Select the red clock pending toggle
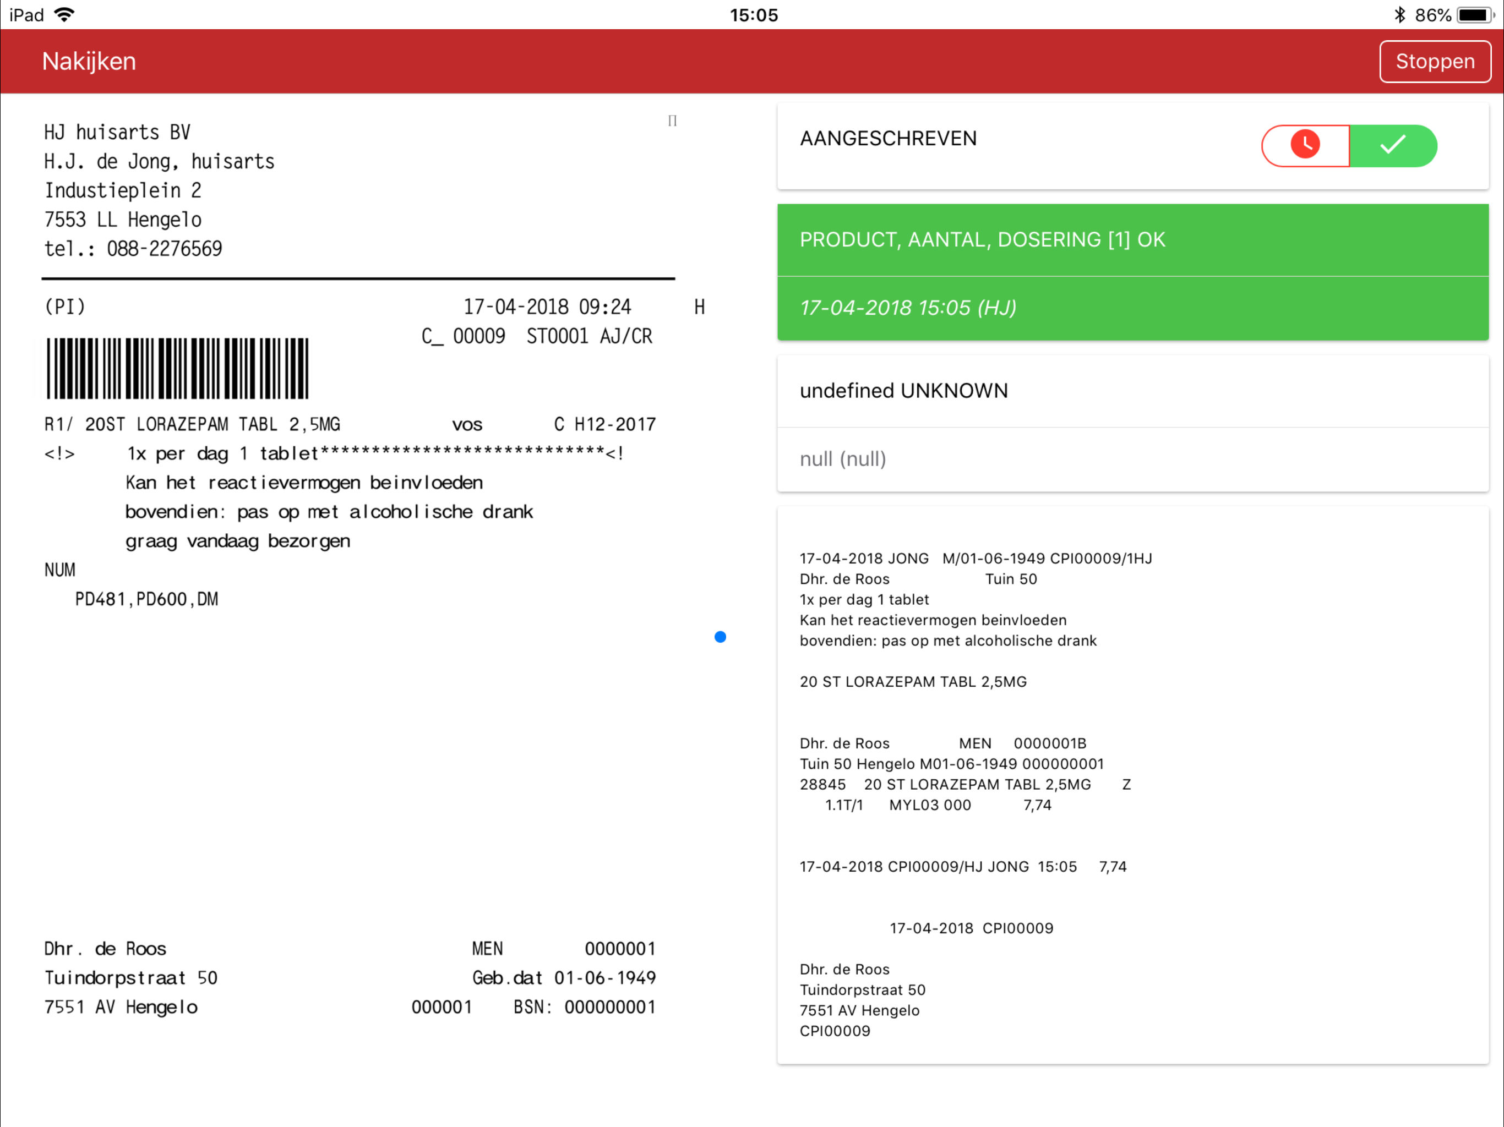The height and width of the screenshot is (1127, 1504). click(1305, 145)
